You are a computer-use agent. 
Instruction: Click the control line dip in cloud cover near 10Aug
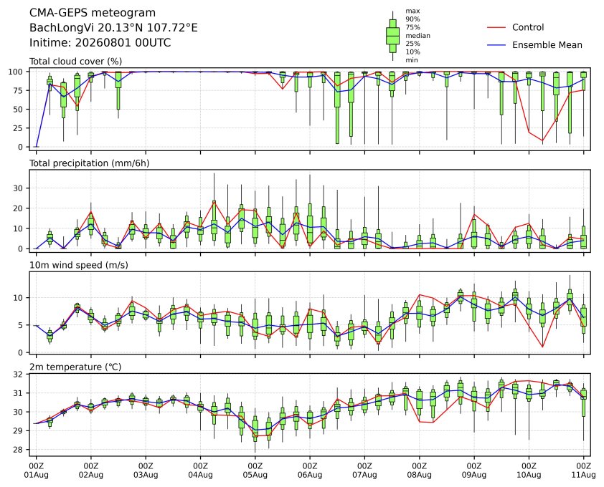[542, 140]
